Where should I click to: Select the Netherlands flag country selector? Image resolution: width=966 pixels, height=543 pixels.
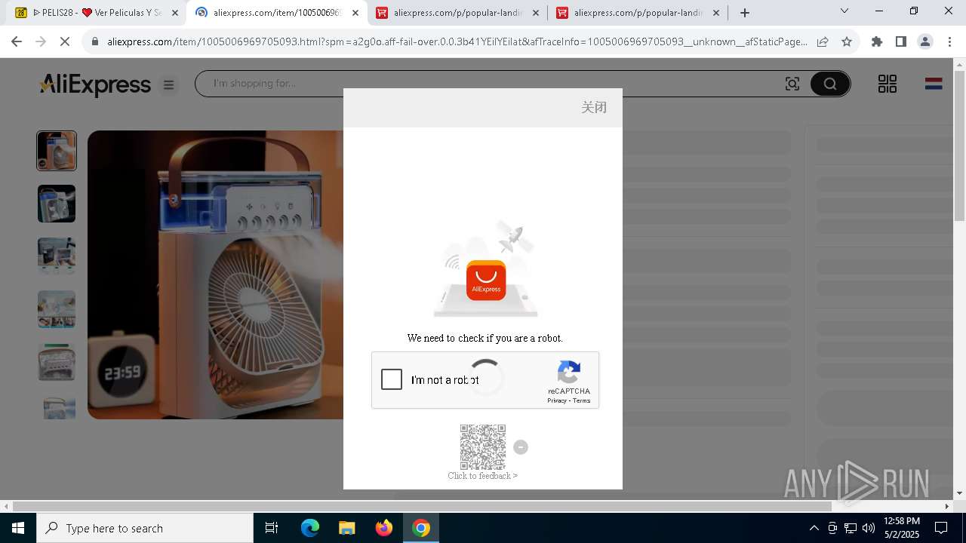[x=934, y=84]
